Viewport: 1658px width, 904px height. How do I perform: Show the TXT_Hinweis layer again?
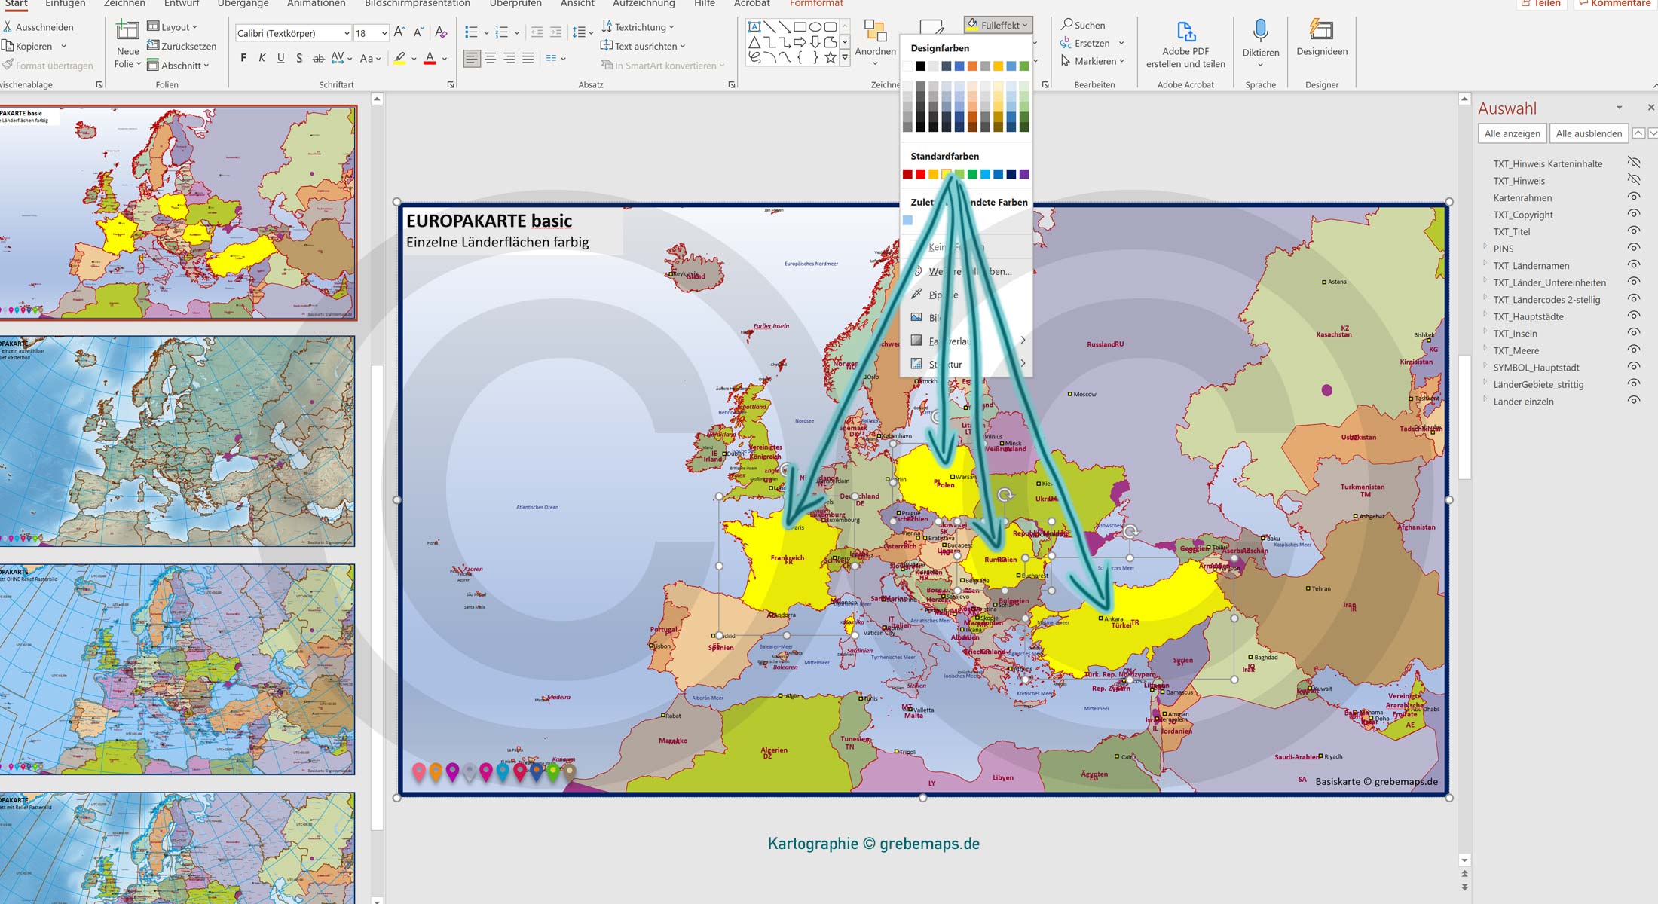coord(1634,179)
